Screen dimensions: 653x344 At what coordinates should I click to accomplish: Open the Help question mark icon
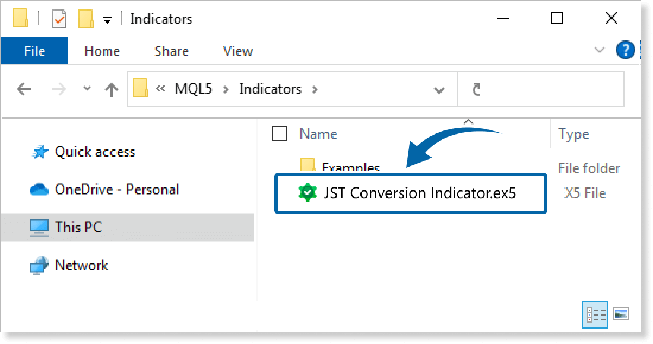[625, 50]
